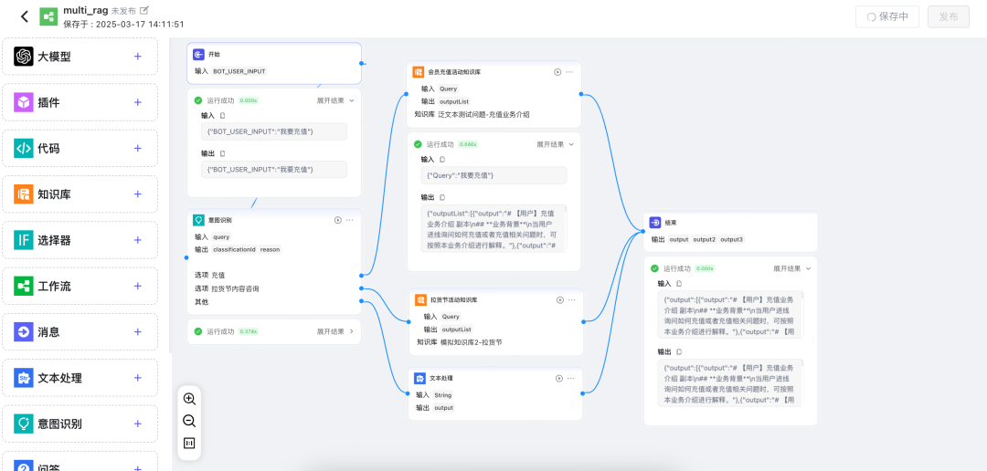
Task: Select the 开始 node header
Action: pos(274,55)
